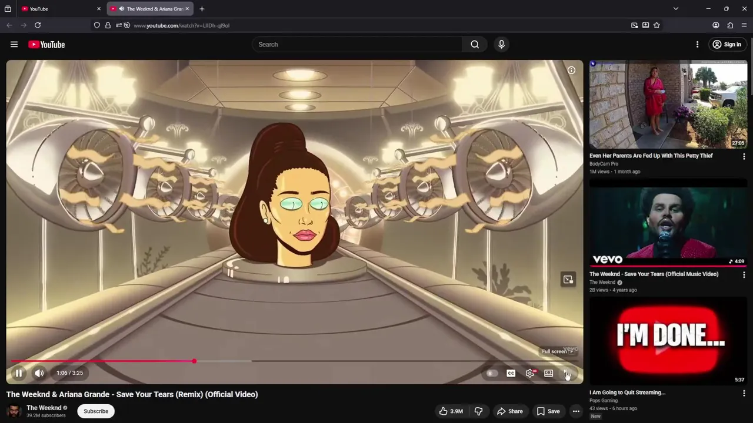The width and height of the screenshot is (753, 423).
Task: Click the red progress scrubber handle
Action: coord(194,361)
